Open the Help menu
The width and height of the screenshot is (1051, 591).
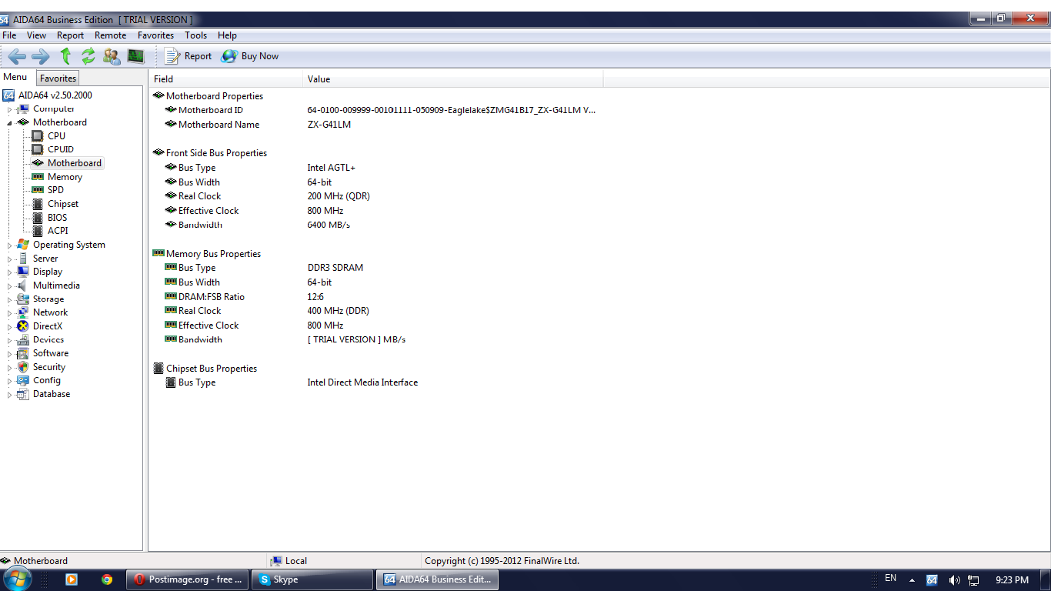point(227,35)
